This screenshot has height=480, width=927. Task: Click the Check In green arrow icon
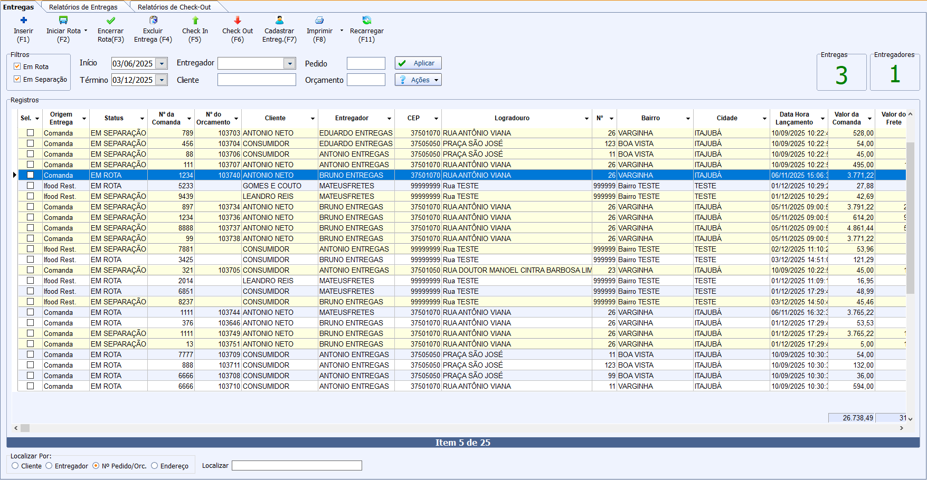point(195,21)
